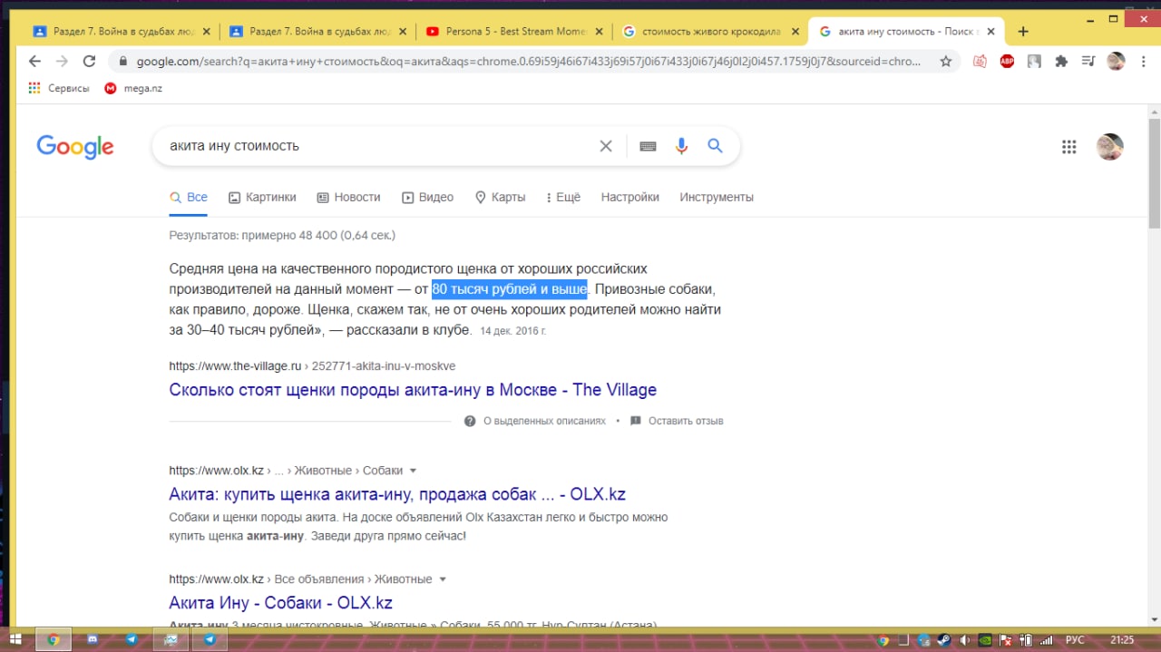Open the Windows Start button

tap(15, 639)
